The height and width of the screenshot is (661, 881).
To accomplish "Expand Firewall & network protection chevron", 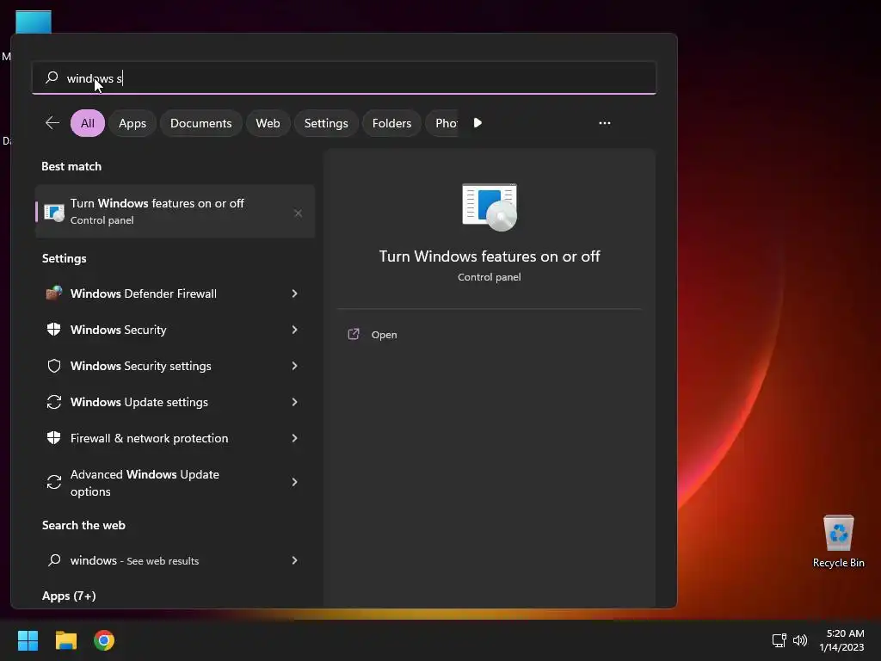I will coord(294,438).
